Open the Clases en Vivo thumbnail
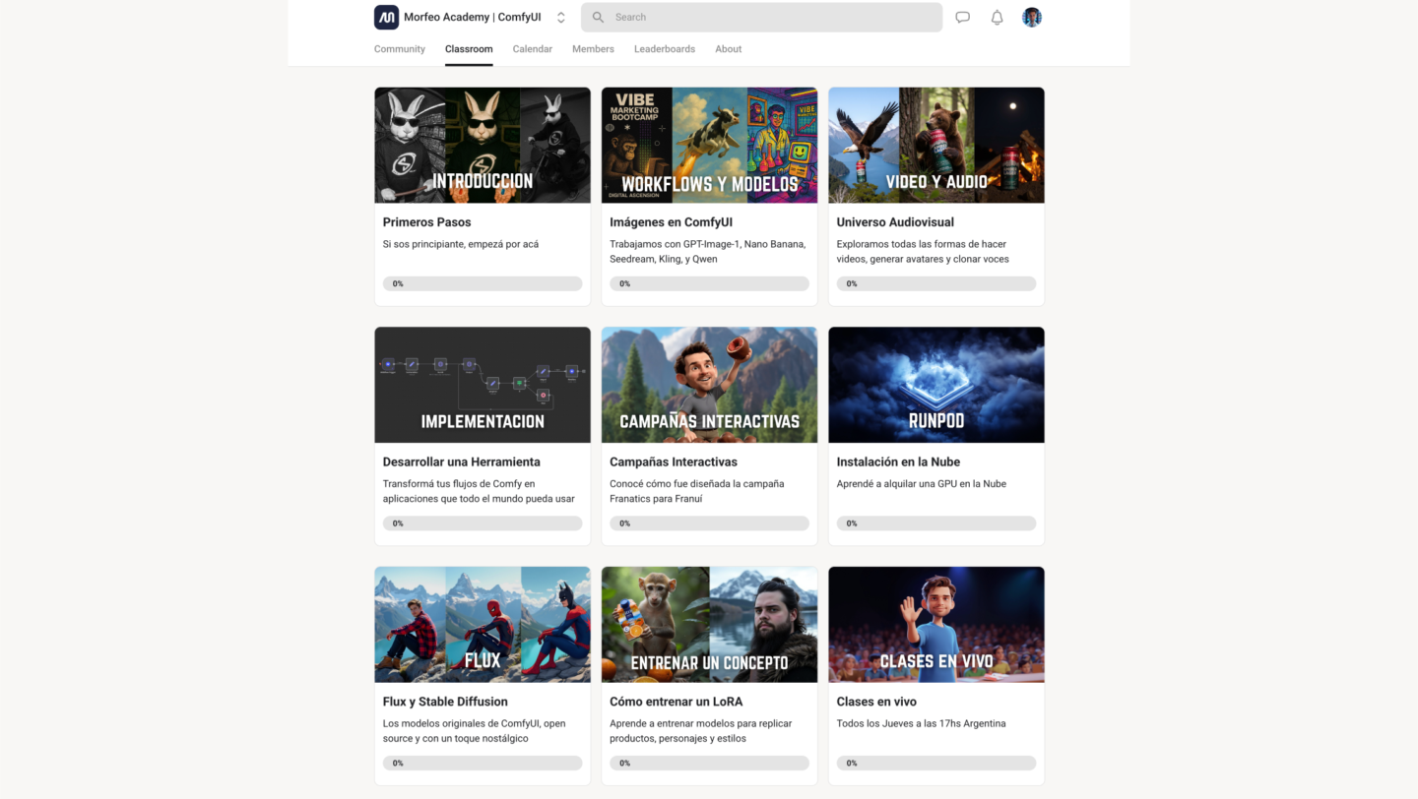This screenshot has height=799, width=1418. click(936, 625)
